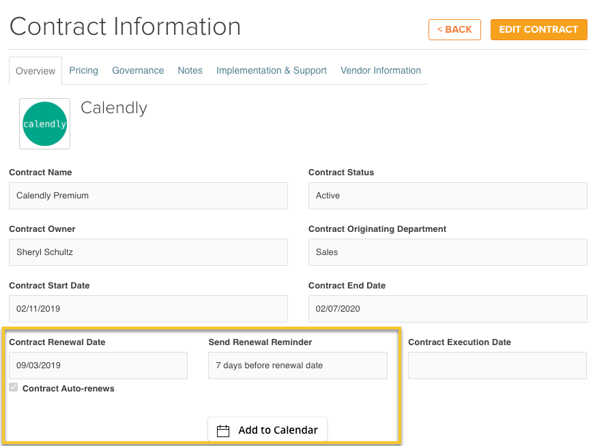
Task: Select the Overview tab
Action: (x=35, y=71)
